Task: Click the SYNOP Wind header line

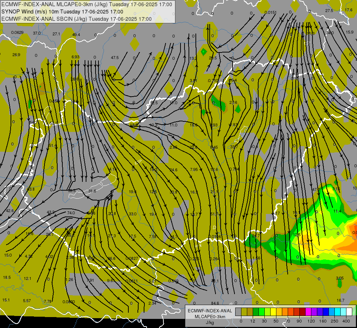Action: [62, 12]
